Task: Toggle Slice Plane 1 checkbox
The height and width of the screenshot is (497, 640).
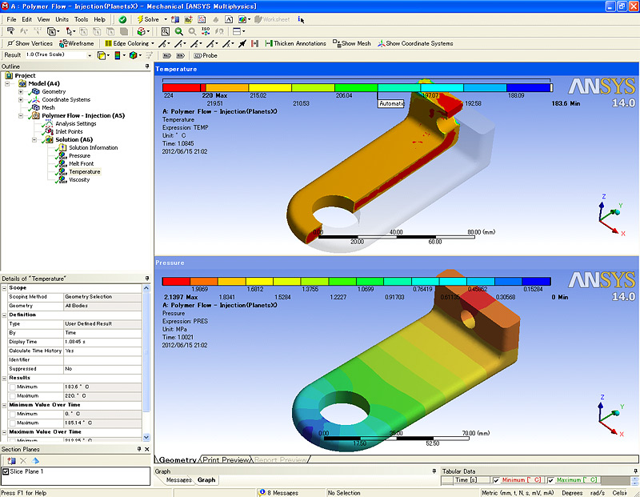Action: (x=6, y=471)
